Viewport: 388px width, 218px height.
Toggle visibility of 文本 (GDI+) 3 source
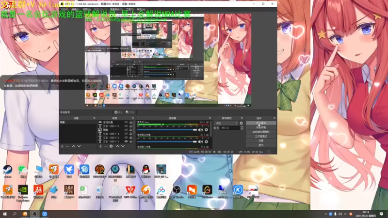point(126,138)
